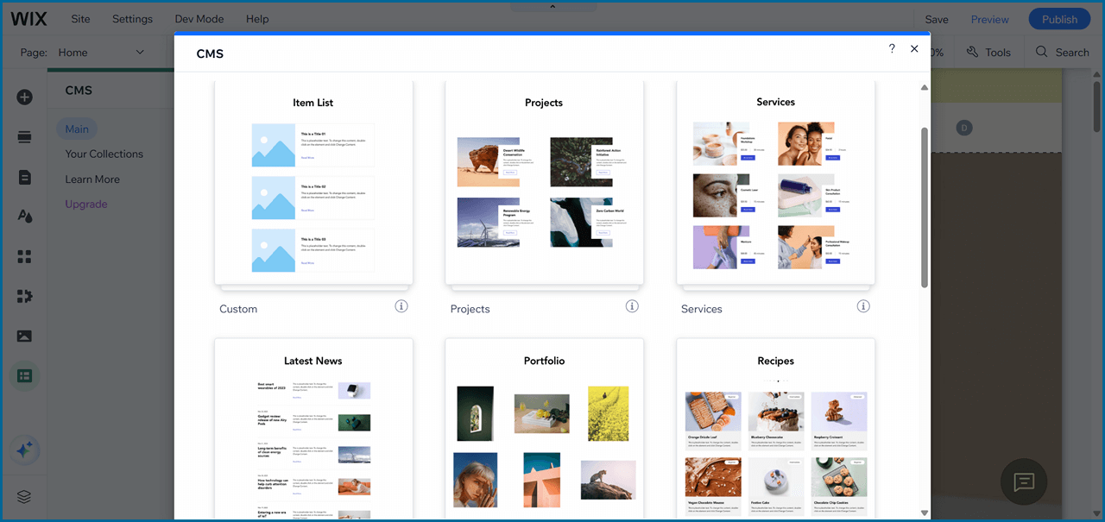The width and height of the screenshot is (1105, 522).
Task: Click the Custom label under Item List
Action: coord(238,309)
